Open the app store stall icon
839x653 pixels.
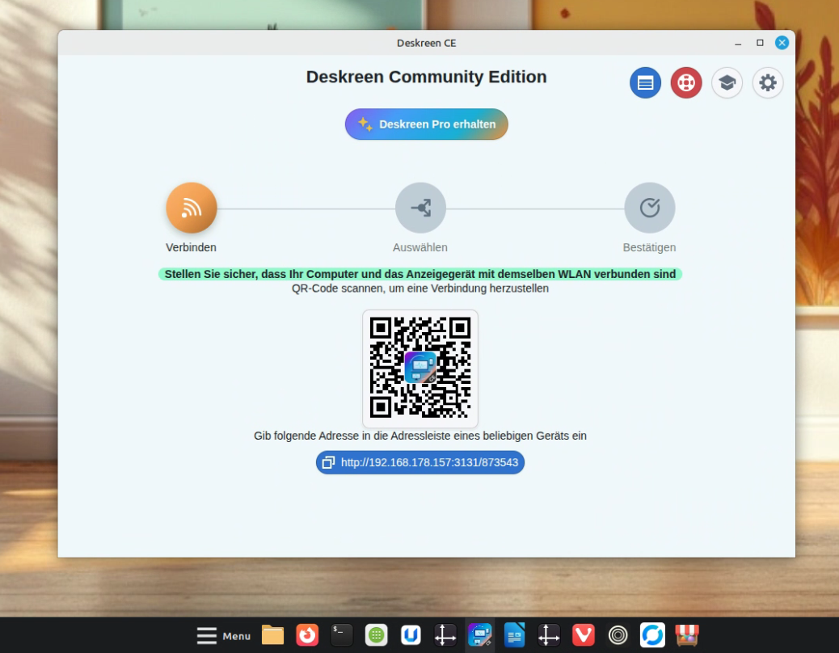tap(687, 635)
